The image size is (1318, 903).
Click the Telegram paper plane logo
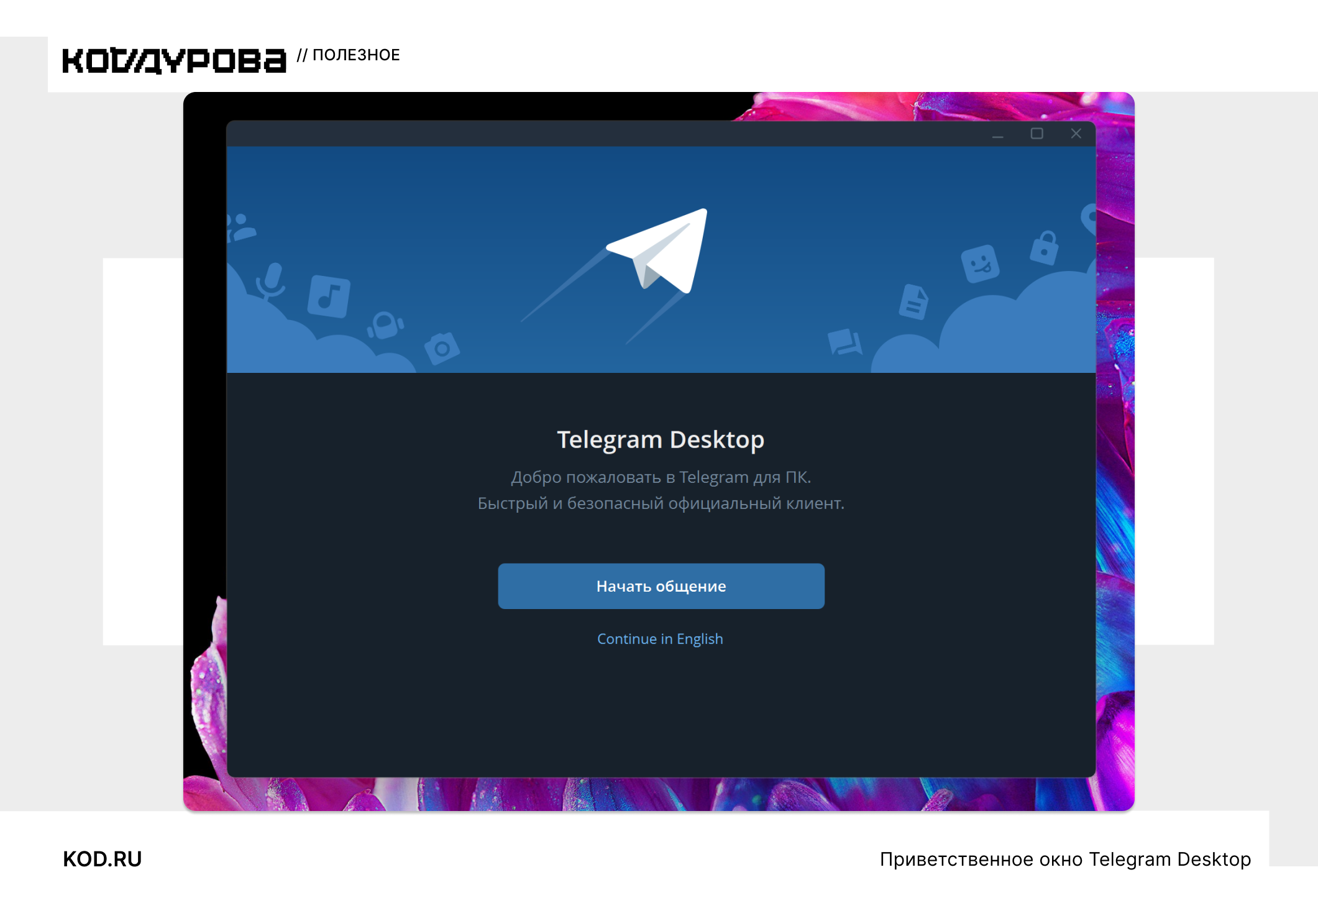click(x=658, y=250)
